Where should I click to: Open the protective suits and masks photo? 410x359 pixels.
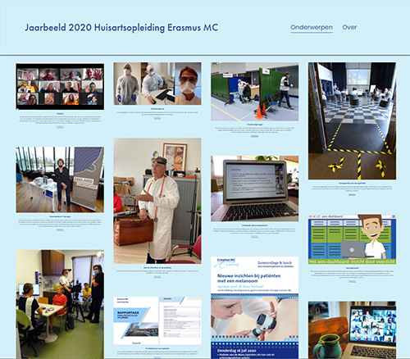[x=157, y=84]
